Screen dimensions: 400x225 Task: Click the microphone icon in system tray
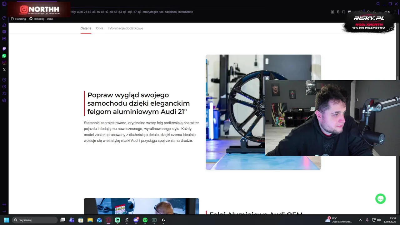tap(367, 220)
